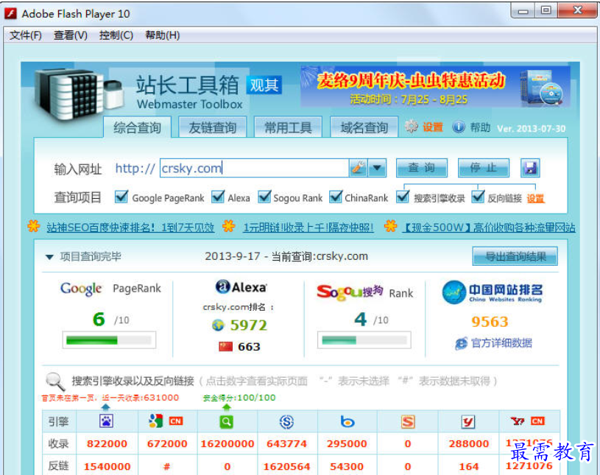Click the 导出查询结果 button
The height and width of the screenshot is (475, 600).
pos(515,256)
